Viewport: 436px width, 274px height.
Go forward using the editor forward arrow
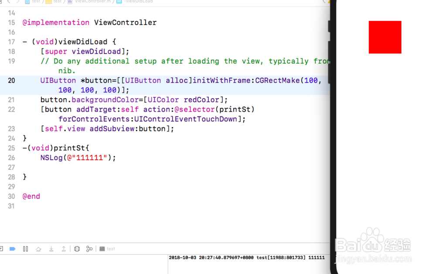18,1
